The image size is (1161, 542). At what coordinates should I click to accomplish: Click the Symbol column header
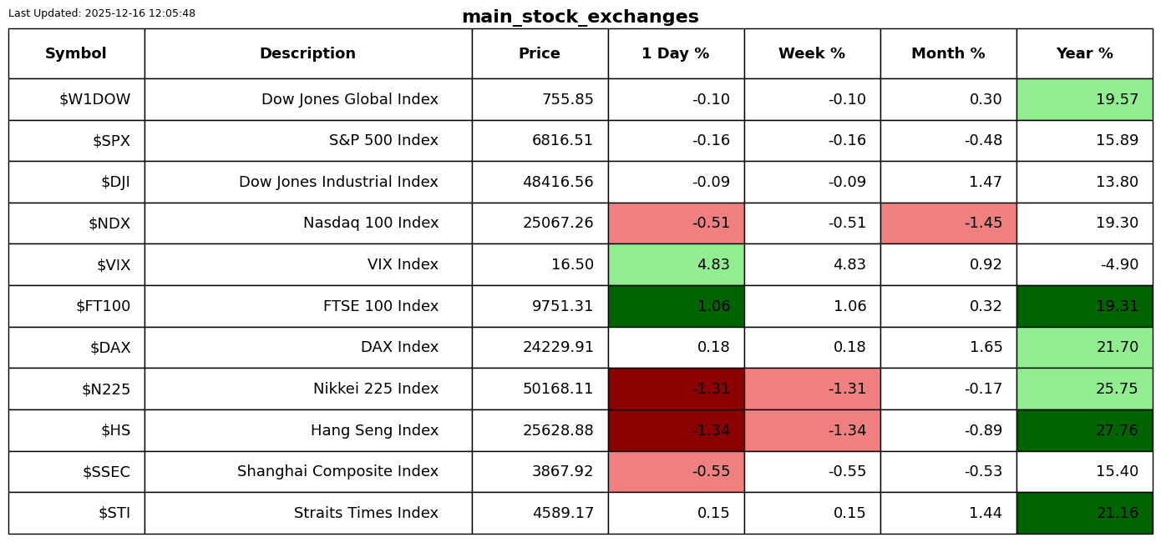[76, 53]
